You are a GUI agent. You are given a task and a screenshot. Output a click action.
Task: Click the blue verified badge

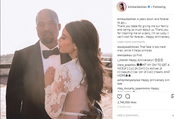[x=149, y=7]
